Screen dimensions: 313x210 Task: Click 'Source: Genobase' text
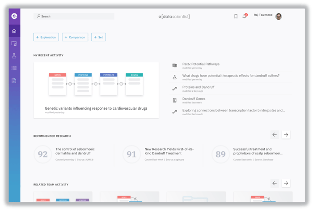coord(264,160)
